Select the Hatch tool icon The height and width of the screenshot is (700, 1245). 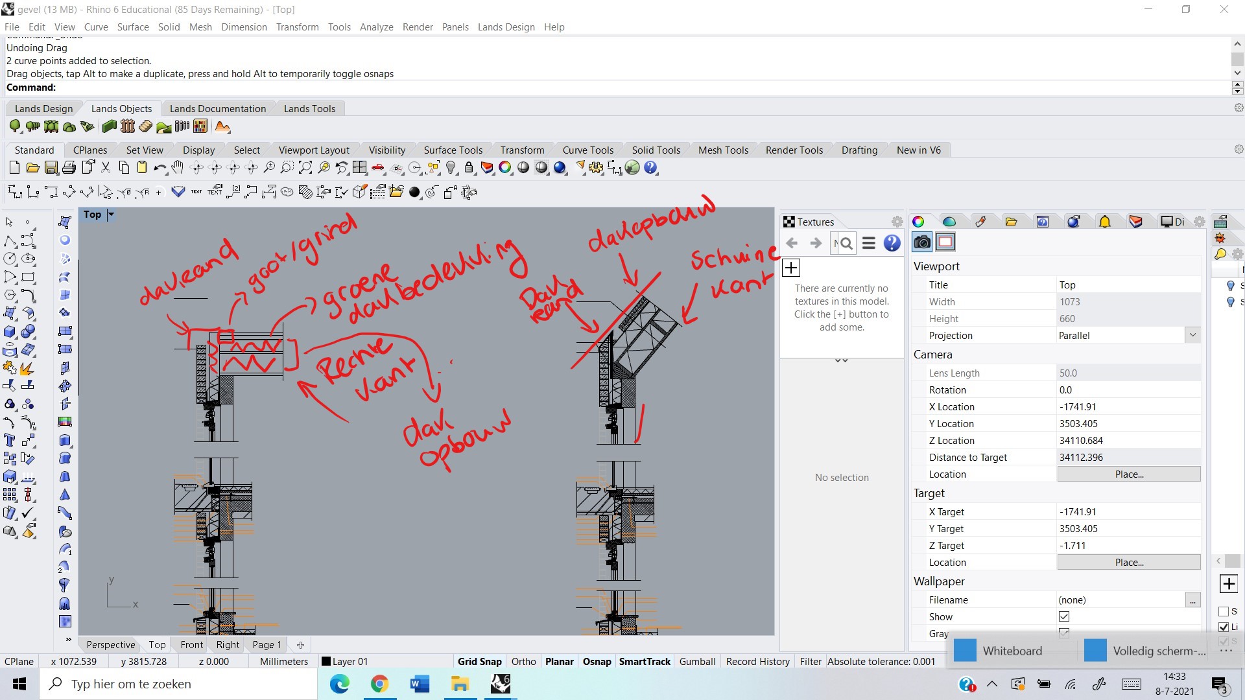[x=305, y=192]
